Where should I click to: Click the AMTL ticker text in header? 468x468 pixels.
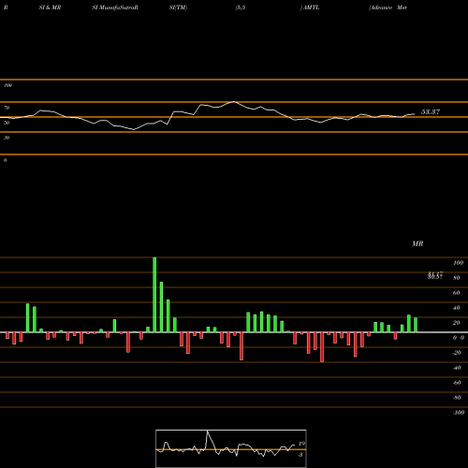(311, 7)
